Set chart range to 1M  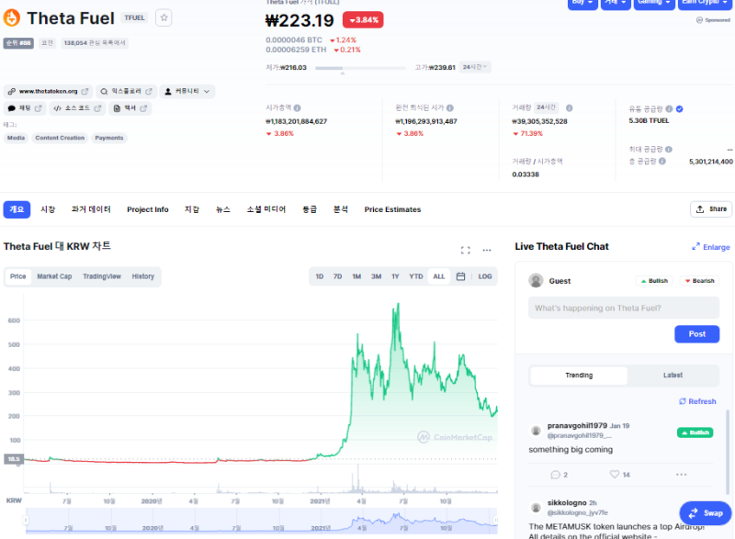(x=356, y=276)
